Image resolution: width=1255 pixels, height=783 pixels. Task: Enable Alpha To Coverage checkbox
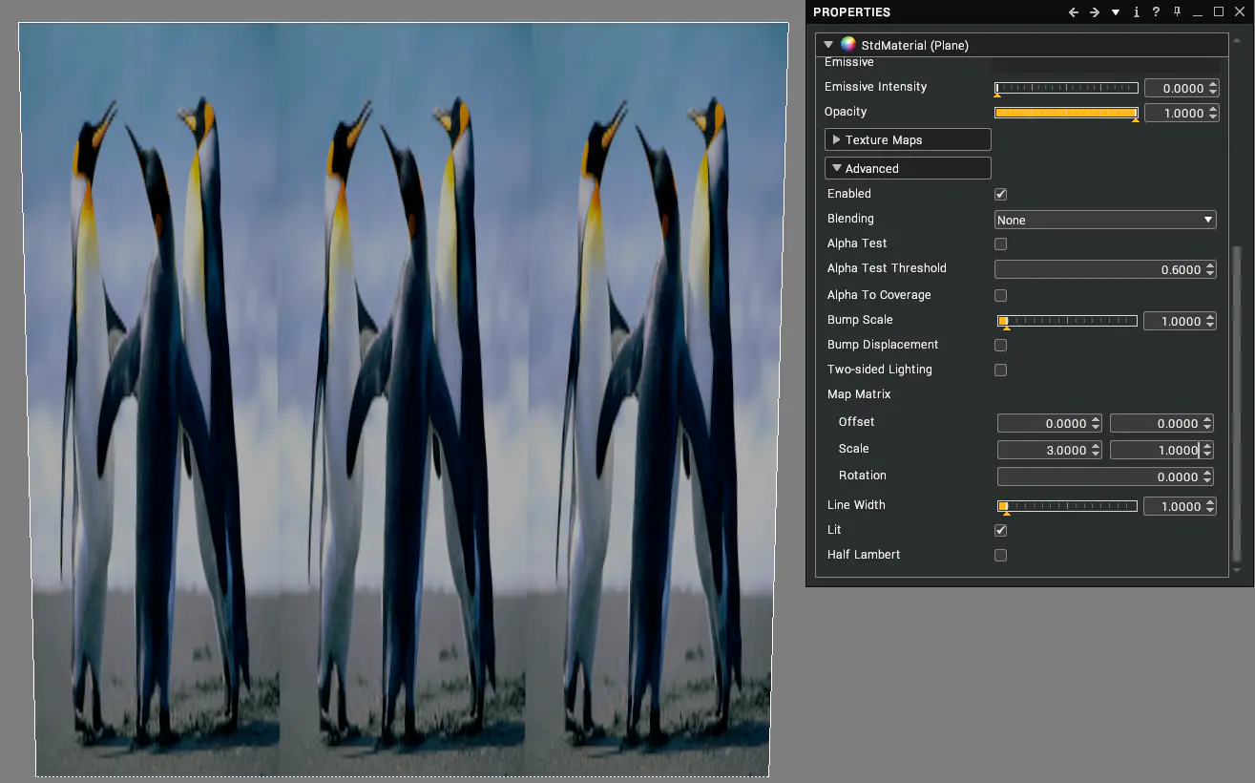[1000, 295]
